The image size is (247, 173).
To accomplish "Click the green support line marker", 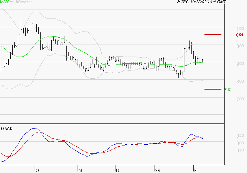I will 213,89.
